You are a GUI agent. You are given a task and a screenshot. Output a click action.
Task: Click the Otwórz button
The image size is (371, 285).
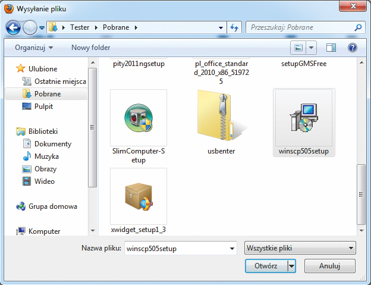266,266
